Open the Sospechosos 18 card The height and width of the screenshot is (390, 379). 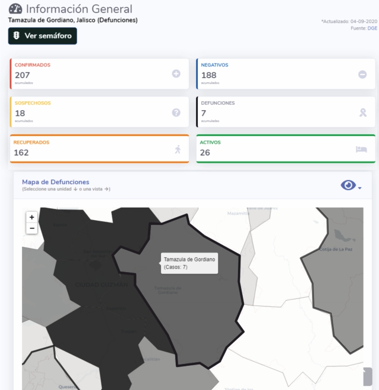tap(89, 112)
